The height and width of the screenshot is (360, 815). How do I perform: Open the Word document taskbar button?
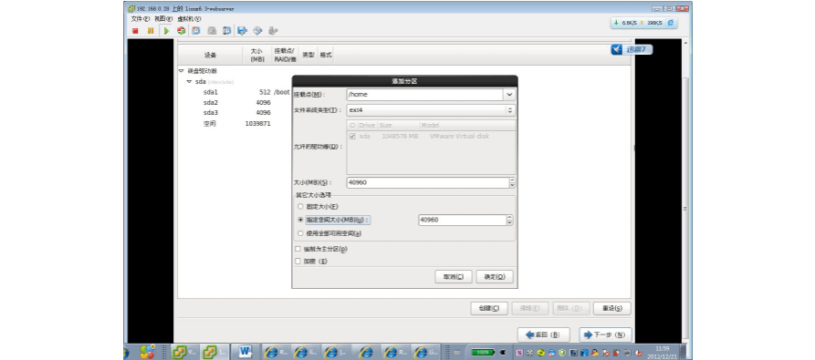245,352
